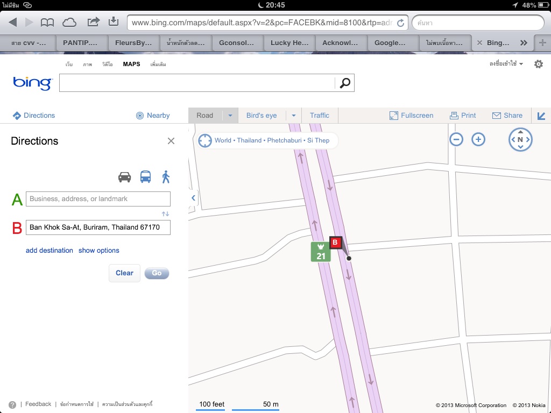Tap the destination B field
Screen dimensions: 551x413
(98, 227)
